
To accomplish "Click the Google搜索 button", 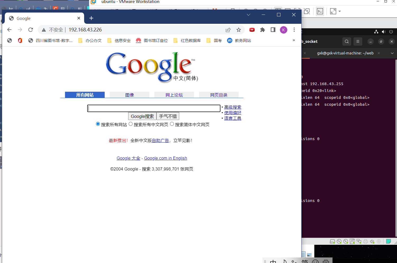I will coord(142,116).
